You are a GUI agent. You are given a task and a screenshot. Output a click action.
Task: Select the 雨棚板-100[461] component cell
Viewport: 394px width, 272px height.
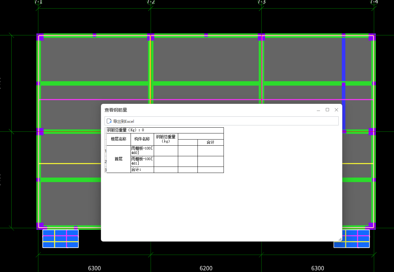coord(142,161)
